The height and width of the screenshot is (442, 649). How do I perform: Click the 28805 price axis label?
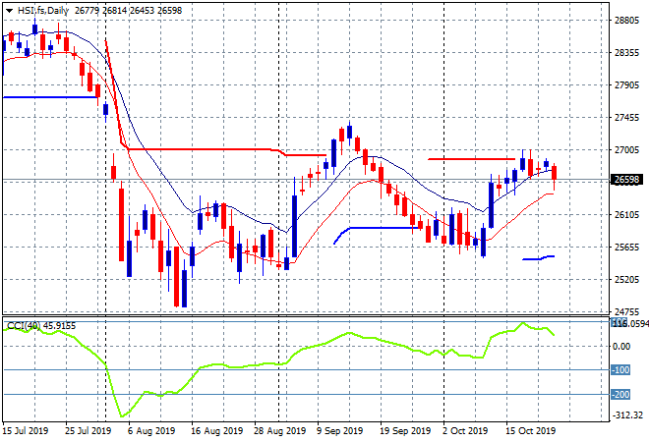[x=626, y=21]
